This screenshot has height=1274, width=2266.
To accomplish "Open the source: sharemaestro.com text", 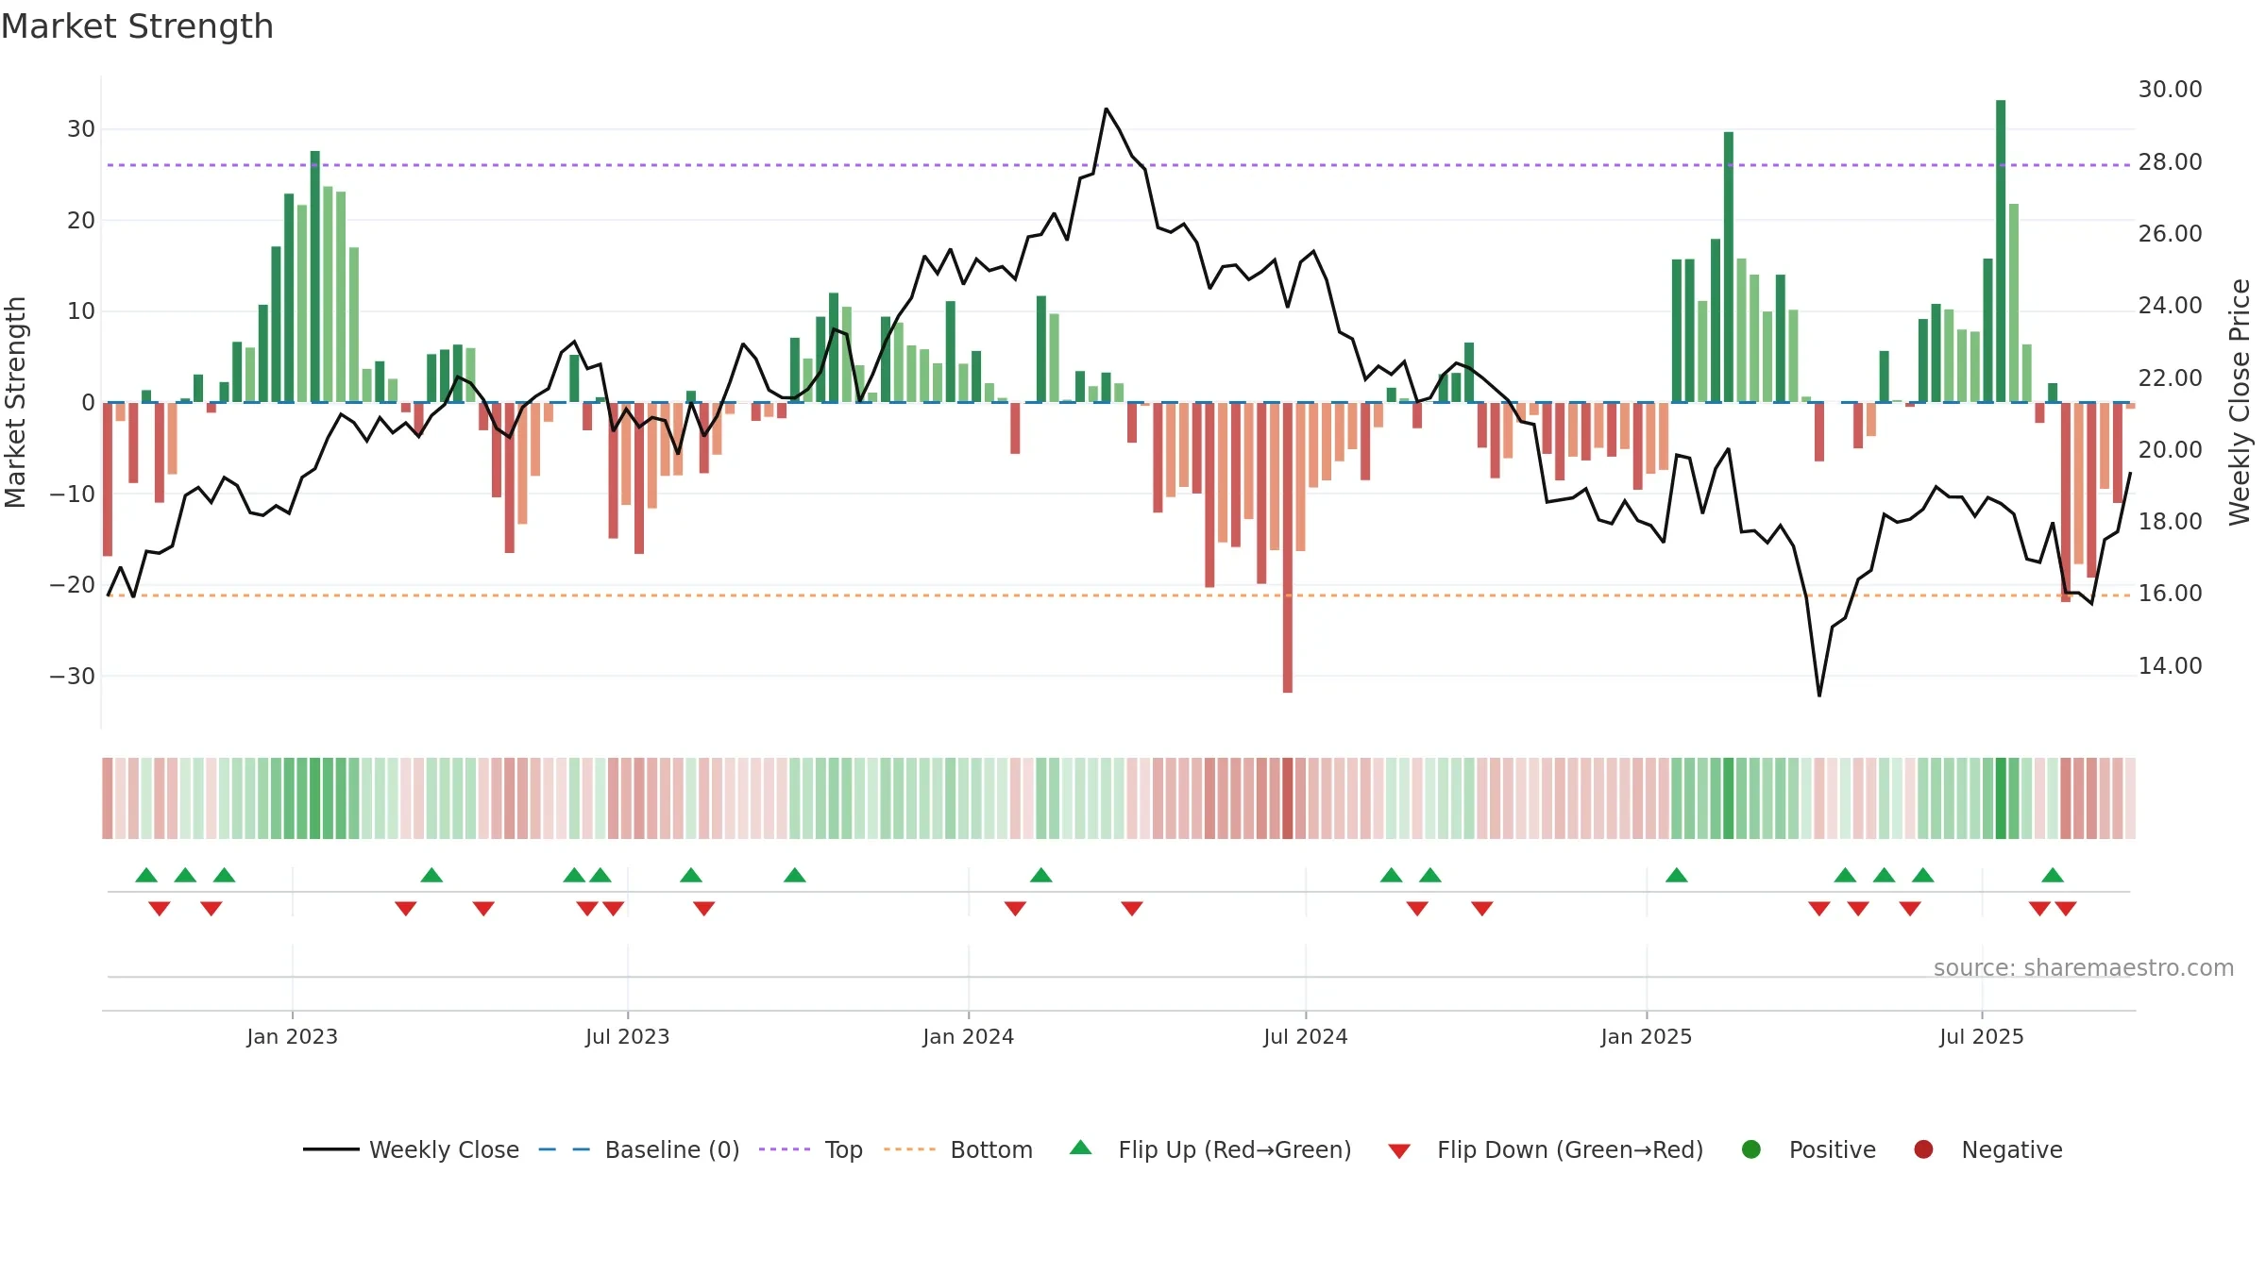I will (2083, 968).
